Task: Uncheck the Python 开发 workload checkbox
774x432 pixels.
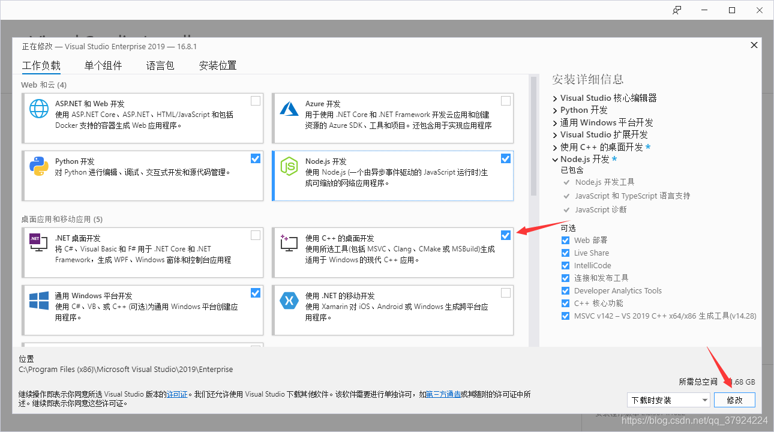Action: click(256, 158)
